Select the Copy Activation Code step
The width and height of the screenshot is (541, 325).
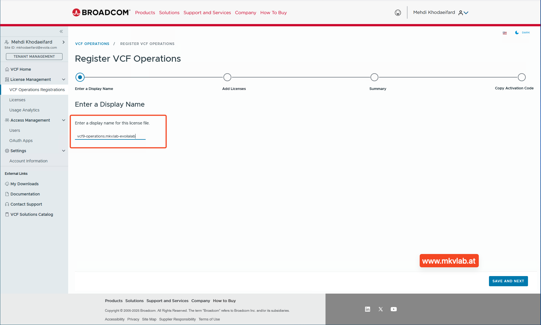521,77
